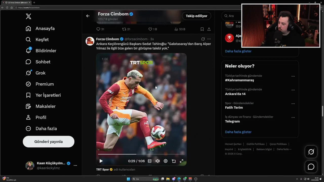Click Grok explain icon on tweet
Screen dimensions: 324x182
[x=203, y=39]
